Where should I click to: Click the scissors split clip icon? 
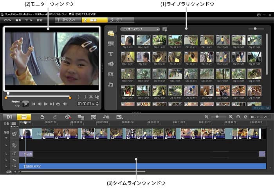click(91, 97)
